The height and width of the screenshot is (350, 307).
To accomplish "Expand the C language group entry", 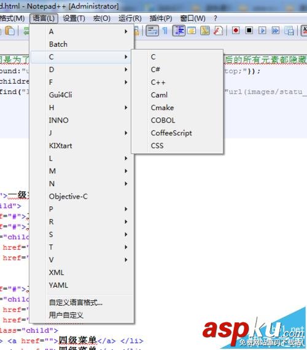I will coord(82,57).
